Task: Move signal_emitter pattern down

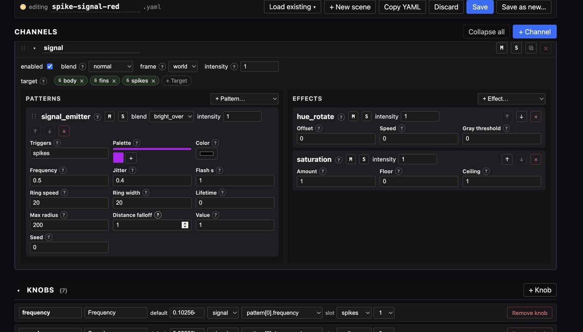Action: pyautogui.click(x=50, y=131)
